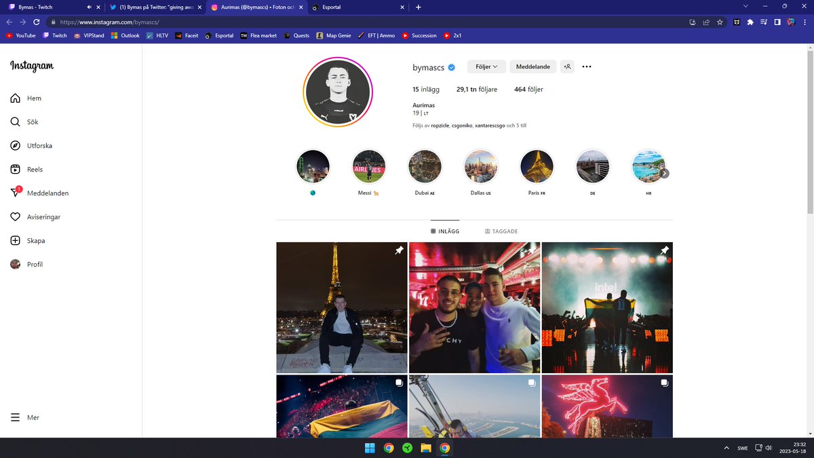Viewport: 814px width, 458px height.
Task: Open the Messi story highlight
Action: pyautogui.click(x=369, y=167)
